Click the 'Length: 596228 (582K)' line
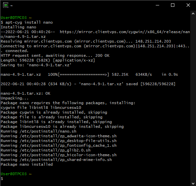The width and height of the screenshot is (196, 186). point(48,60)
